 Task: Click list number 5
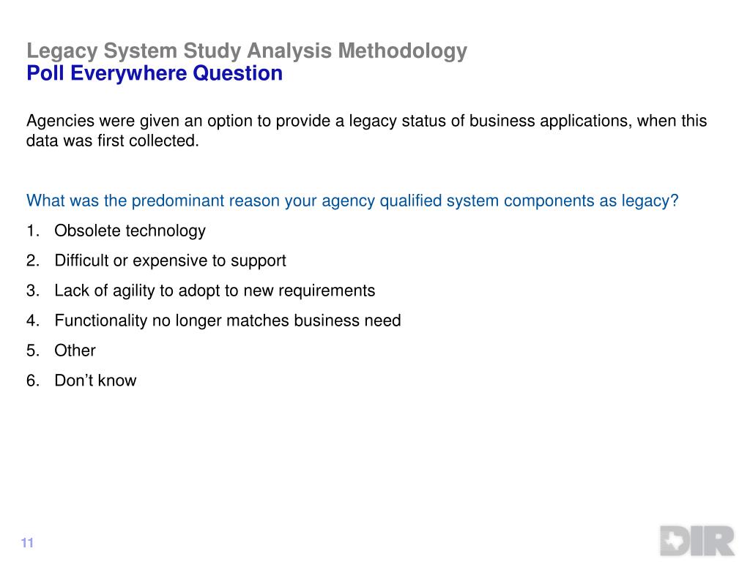click(x=32, y=351)
